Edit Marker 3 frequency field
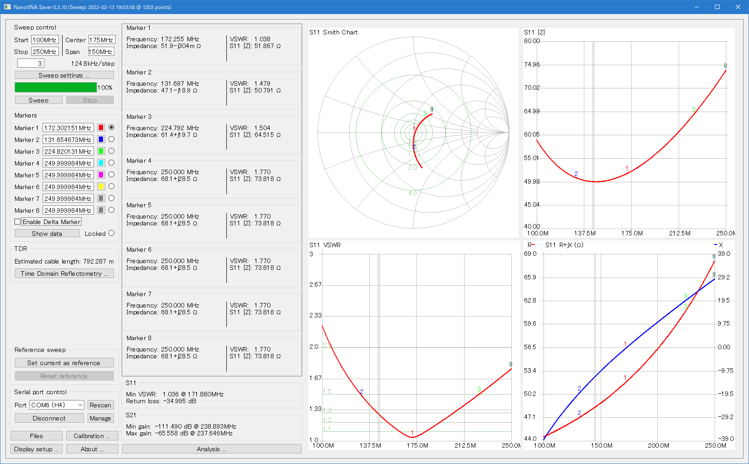The image size is (749, 464). pos(68,151)
